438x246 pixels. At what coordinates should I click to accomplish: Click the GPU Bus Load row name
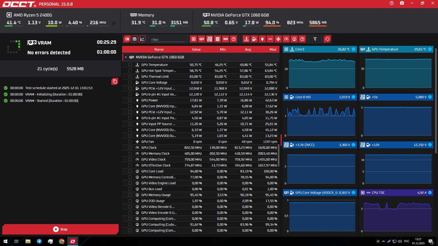(x=152, y=189)
